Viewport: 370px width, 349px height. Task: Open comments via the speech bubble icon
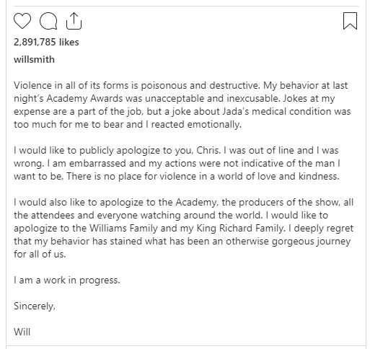pos(48,21)
